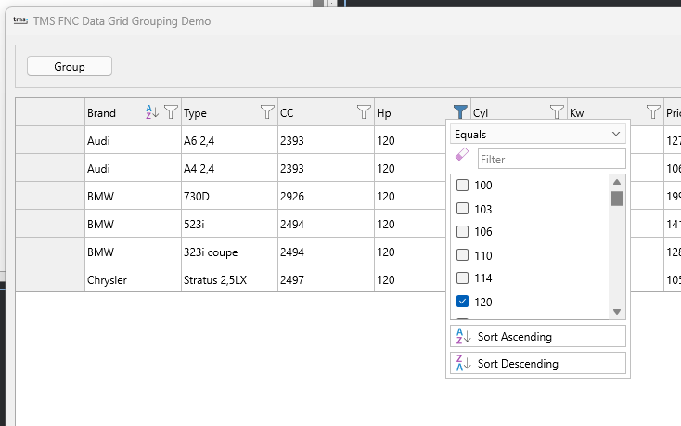This screenshot has width=681, height=426.
Task: Tick the 106 value checkbox
Action: [x=463, y=232]
